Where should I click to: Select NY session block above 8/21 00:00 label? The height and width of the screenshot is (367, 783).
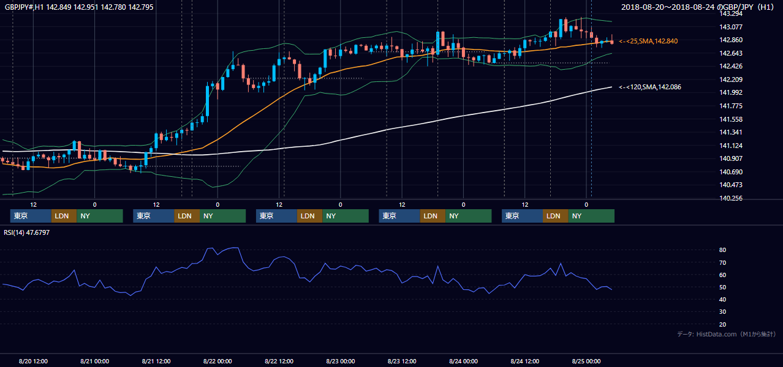pos(100,216)
